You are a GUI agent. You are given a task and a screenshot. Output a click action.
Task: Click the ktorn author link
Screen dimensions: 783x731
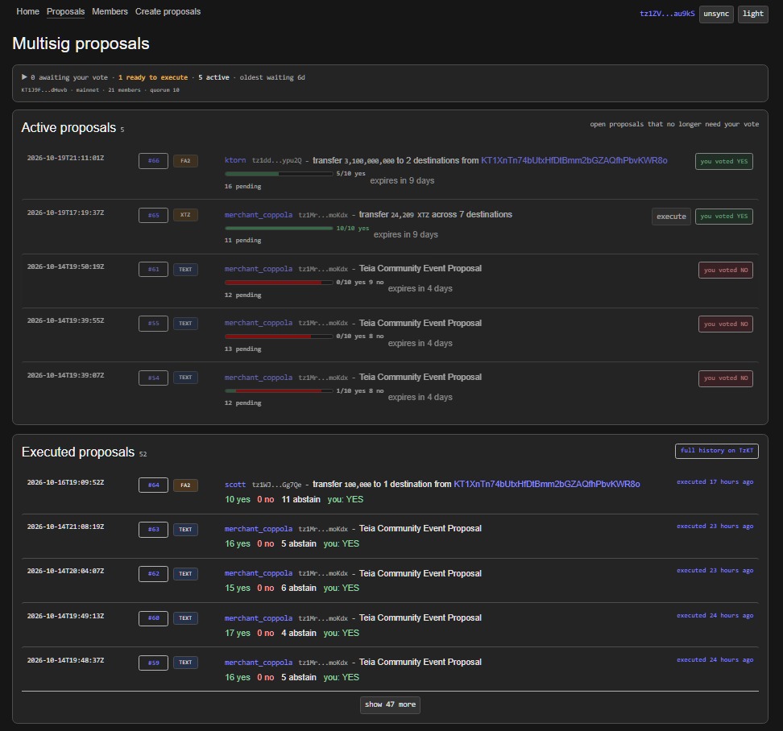(235, 160)
